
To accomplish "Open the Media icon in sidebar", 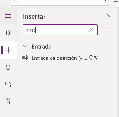I will tap(8, 84).
